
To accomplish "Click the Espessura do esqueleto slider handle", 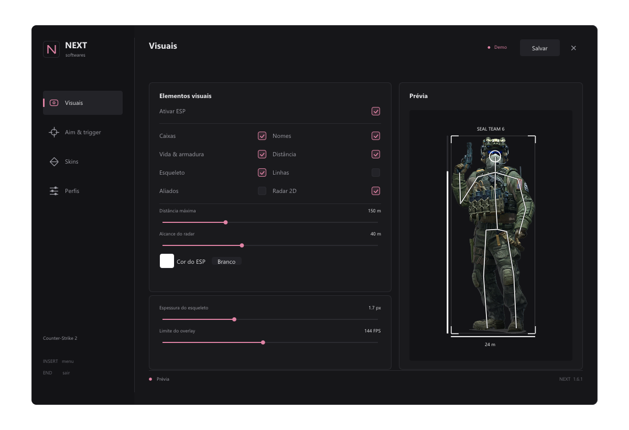I will [x=234, y=319].
